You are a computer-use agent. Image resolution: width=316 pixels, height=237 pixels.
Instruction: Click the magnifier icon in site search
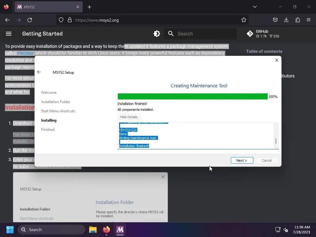(171, 34)
